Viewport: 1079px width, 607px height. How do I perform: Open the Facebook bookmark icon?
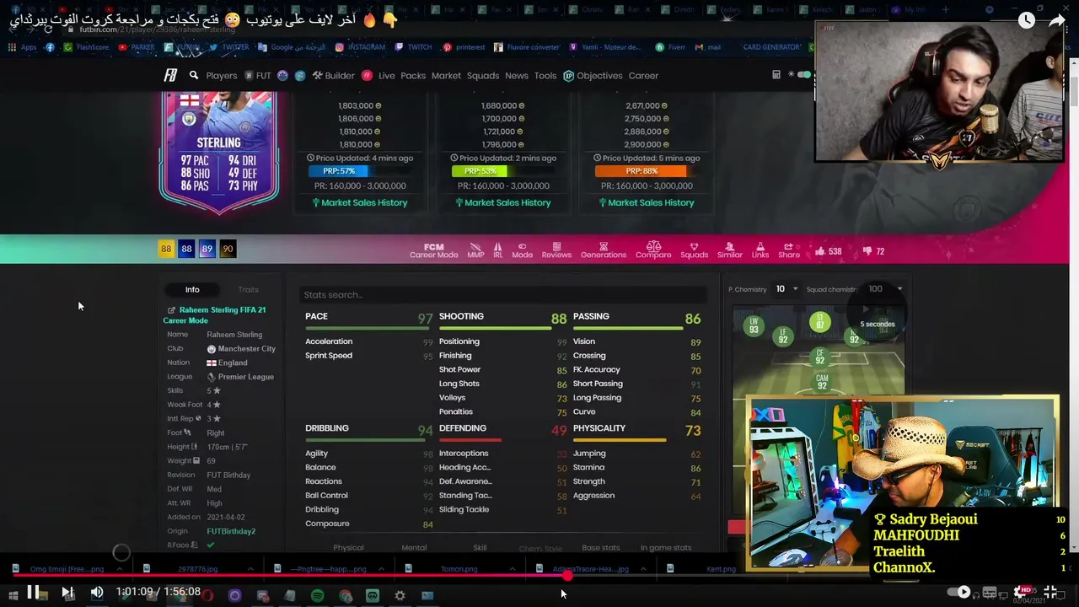pos(50,47)
